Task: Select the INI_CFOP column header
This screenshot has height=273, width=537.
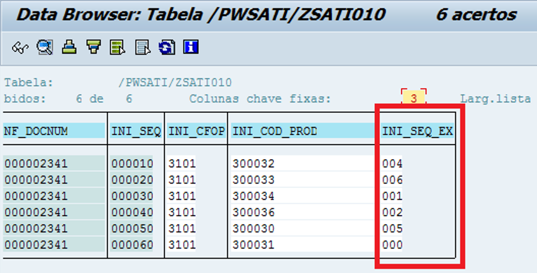Action: 196,132
